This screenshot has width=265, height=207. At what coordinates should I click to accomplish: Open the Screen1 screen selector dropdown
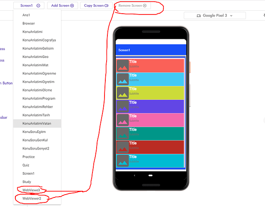coord(29,5)
